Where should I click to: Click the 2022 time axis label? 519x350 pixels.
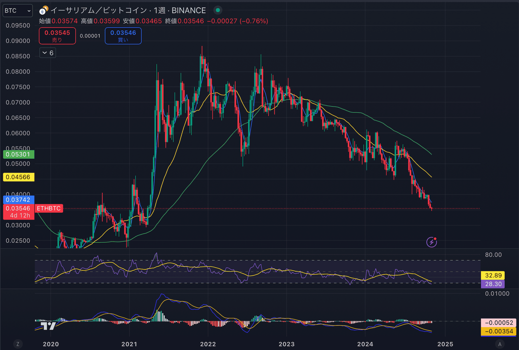[x=208, y=344]
